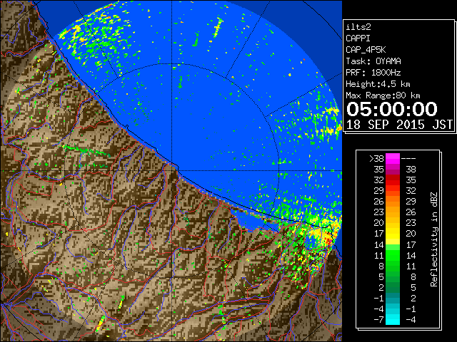The height and width of the screenshot is (342, 457).
Task: Click the 'PRF: 1800Hz' line
Action: click(373, 73)
